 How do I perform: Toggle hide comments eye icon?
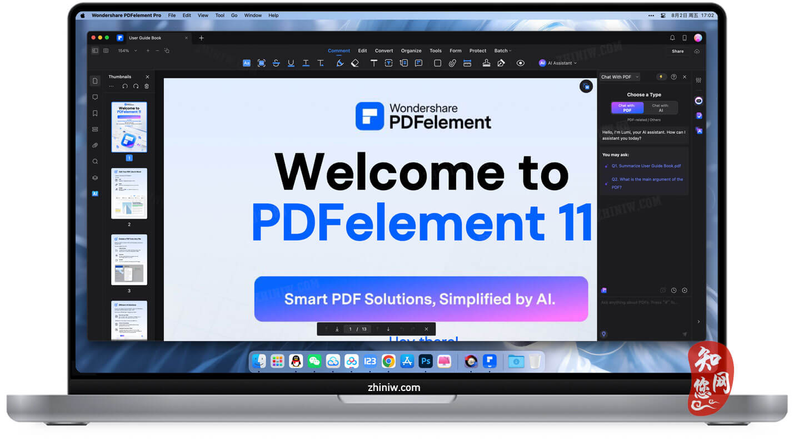[x=520, y=63]
